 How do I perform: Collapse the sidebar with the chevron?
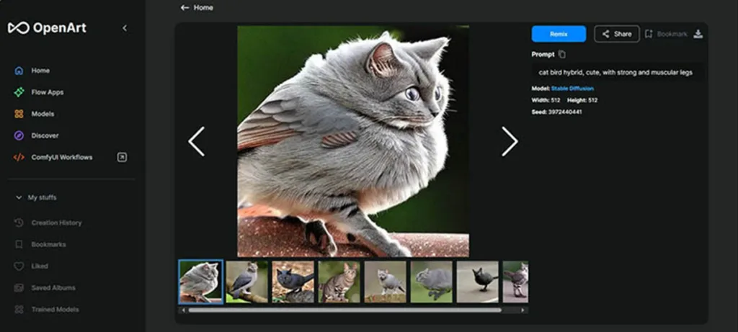(x=125, y=28)
